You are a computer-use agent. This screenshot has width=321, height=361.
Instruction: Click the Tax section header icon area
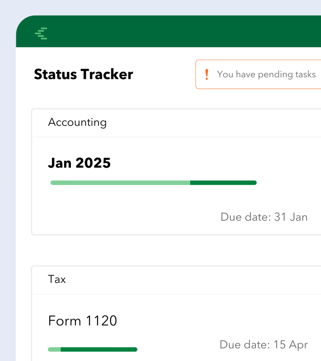pos(57,279)
